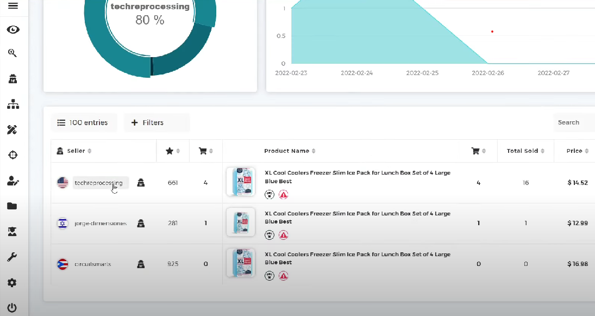The width and height of the screenshot is (595, 316).
Task: Open seller circuitsmarts link
Action: click(x=93, y=264)
